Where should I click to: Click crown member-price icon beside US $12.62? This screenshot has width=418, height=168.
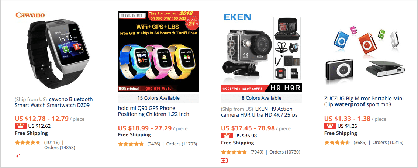(21, 126)
